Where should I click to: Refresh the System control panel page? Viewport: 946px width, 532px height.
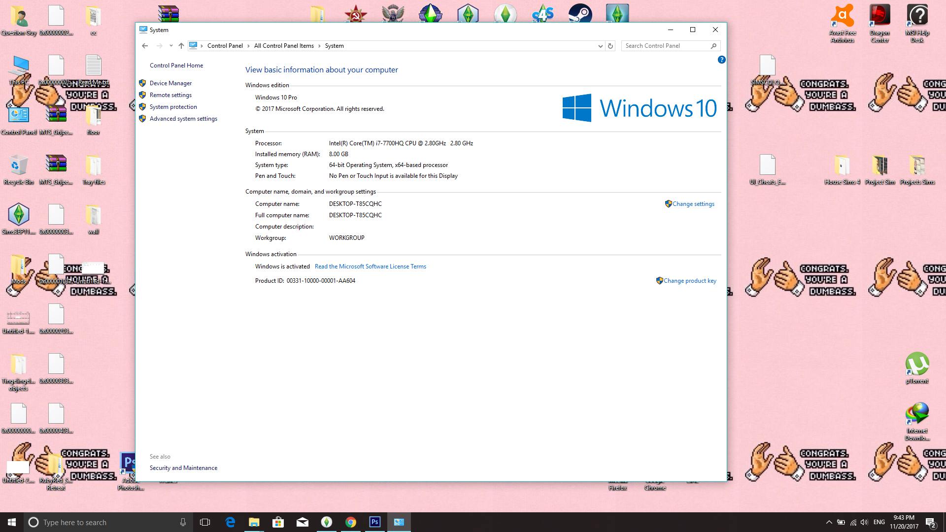(610, 46)
